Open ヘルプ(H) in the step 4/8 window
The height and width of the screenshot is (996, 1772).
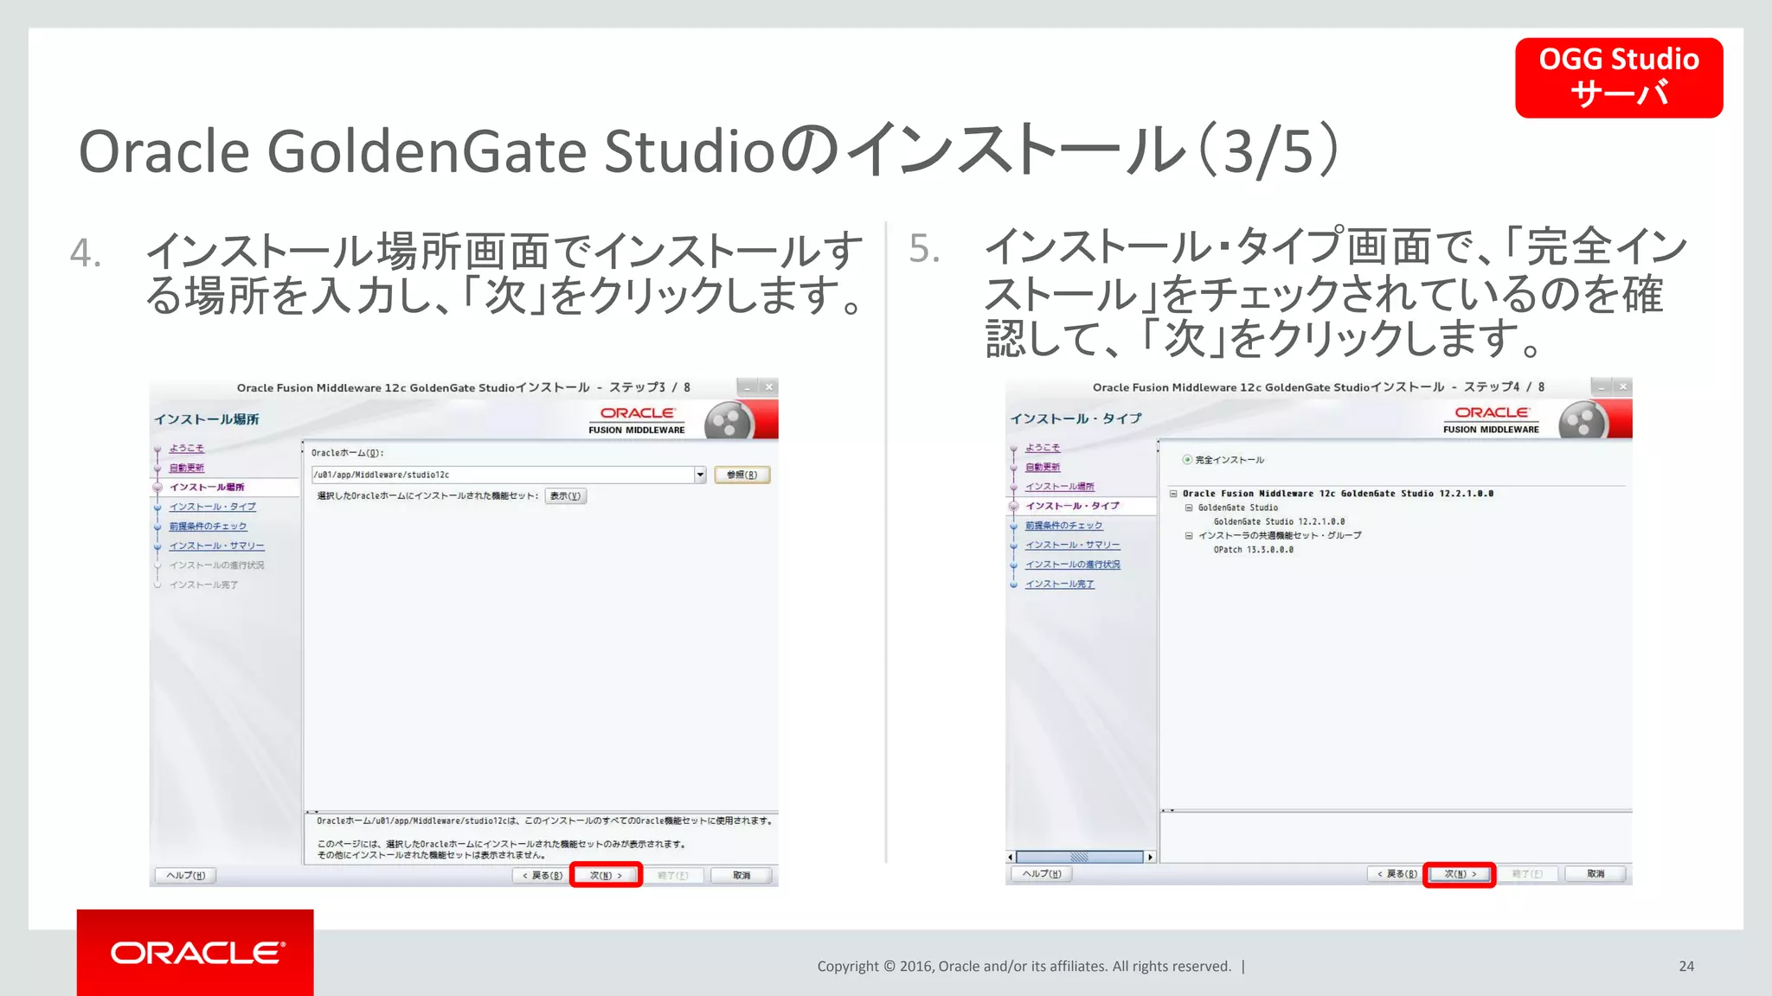(1041, 874)
